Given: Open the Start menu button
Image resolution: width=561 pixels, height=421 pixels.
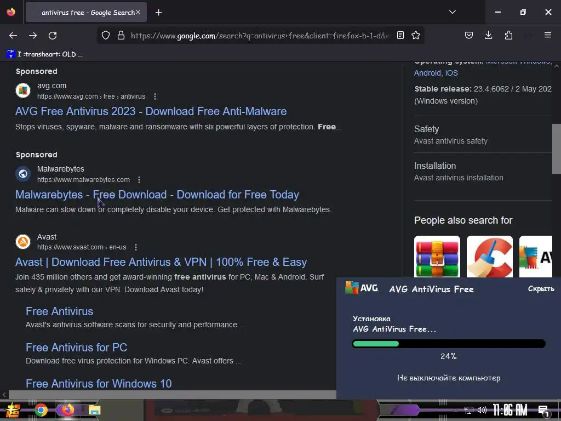Looking at the screenshot, I should pos(13,410).
